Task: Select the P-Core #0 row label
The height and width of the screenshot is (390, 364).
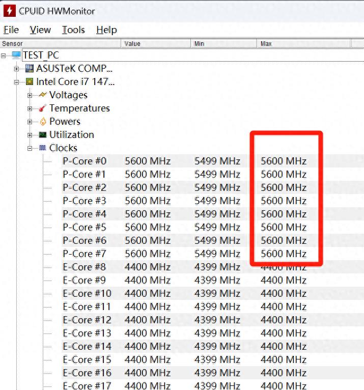Action: pos(85,161)
